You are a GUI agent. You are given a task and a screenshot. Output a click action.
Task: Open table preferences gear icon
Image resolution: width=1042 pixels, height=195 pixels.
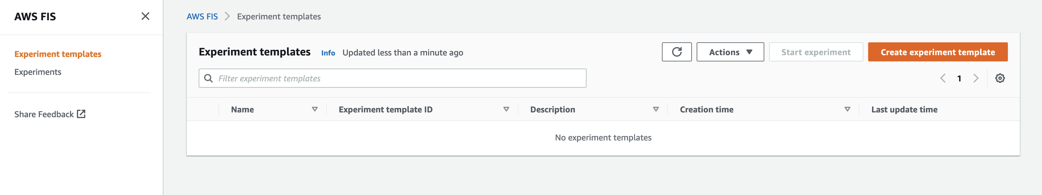point(1000,78)
